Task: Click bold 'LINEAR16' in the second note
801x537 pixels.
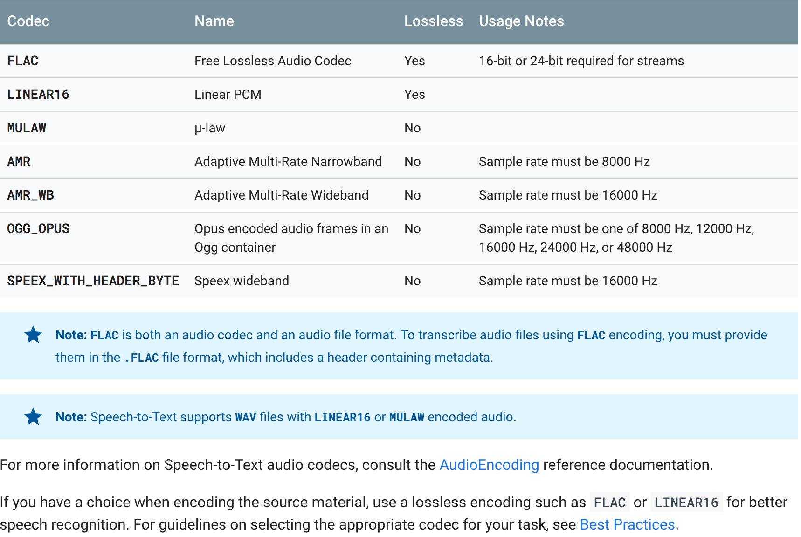Action: click(x=342, y=417)
